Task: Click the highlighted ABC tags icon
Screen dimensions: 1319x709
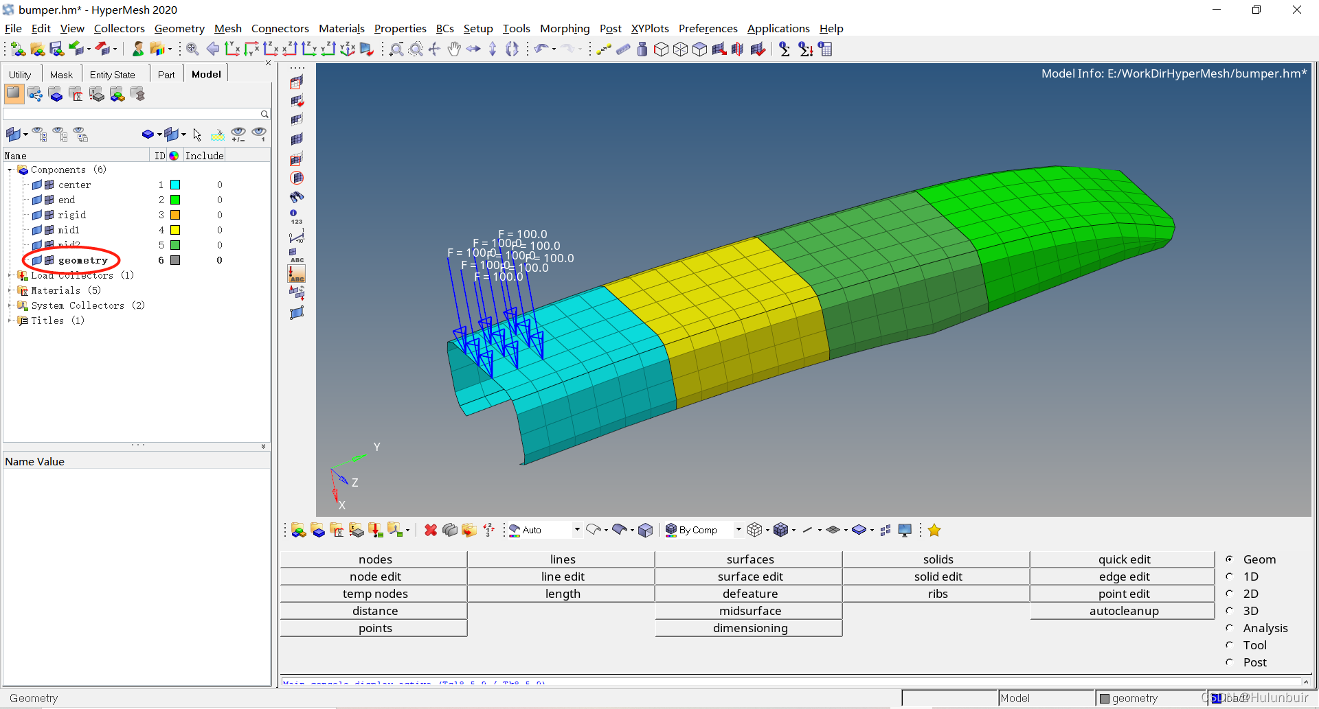Action: pyautogui.click(x=297, y=274)
